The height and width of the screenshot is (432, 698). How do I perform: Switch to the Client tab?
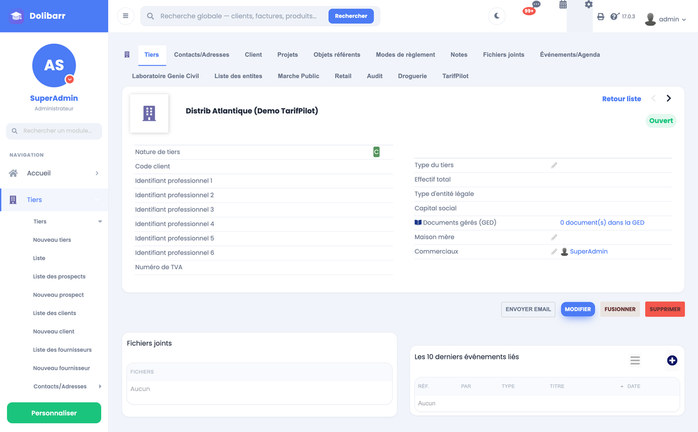pos(253,55)
